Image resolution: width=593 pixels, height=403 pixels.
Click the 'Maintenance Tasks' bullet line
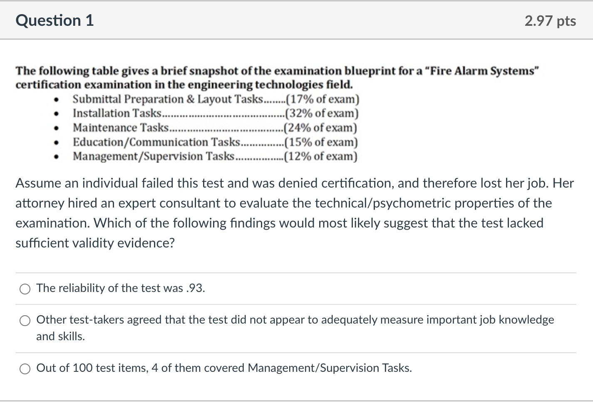[x=215, y=128]
